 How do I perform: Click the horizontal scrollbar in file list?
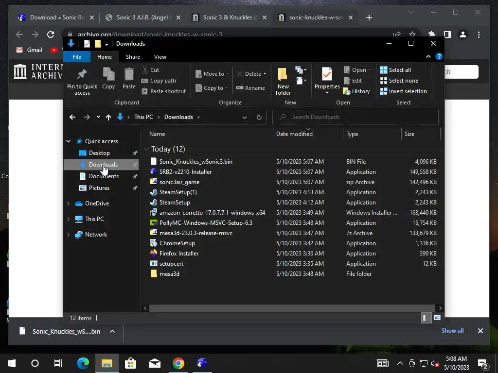click(x=292, y=308)
